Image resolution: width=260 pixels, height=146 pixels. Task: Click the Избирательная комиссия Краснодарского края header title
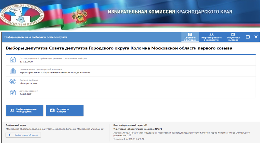170,12
